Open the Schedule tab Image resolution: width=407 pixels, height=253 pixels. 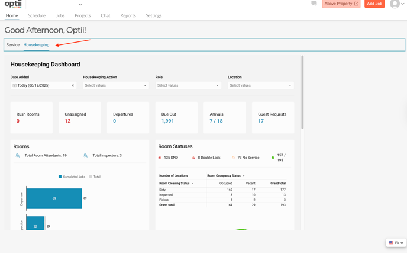pos(37,15)
